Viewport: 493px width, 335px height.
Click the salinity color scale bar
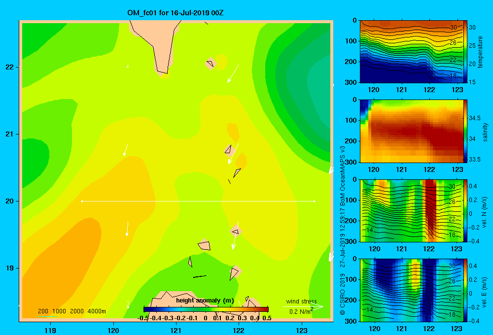coord(465,131)
